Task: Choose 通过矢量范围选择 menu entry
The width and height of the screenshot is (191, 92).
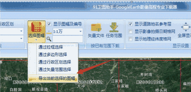Action: [x=53, y=69]
